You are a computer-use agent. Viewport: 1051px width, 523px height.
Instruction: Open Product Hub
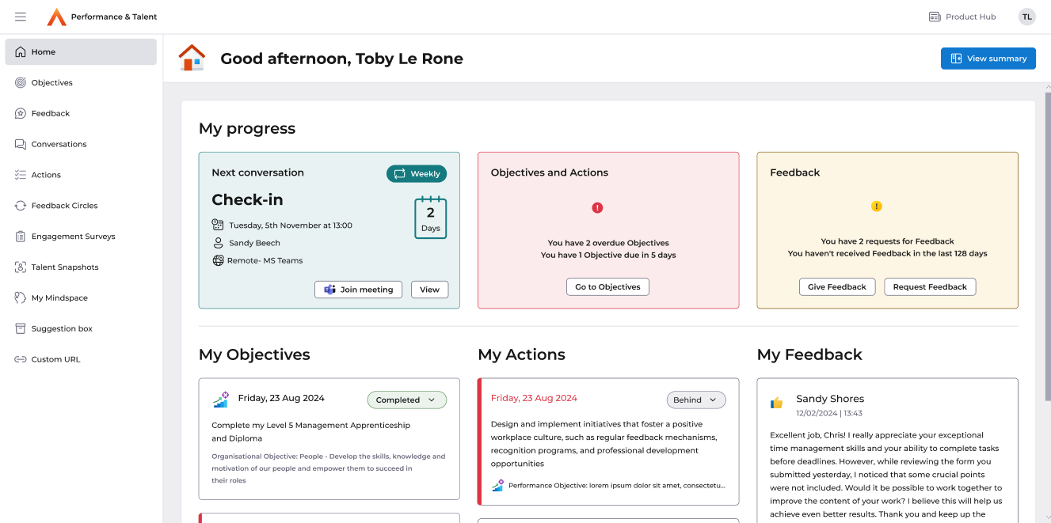pyautogui.click(x=962, y=17)
